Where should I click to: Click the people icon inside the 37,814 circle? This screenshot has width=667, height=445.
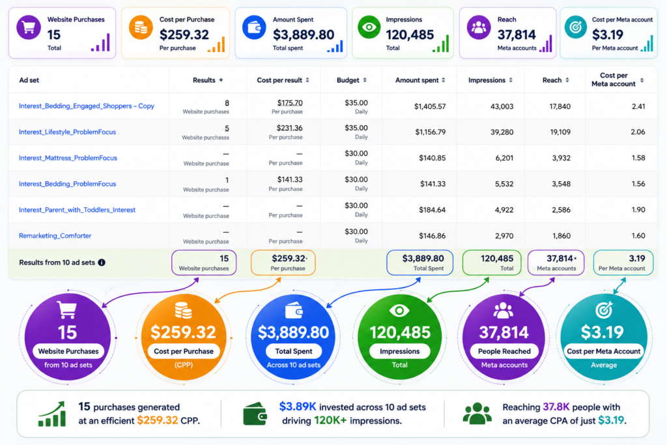[x=504, y=311]
